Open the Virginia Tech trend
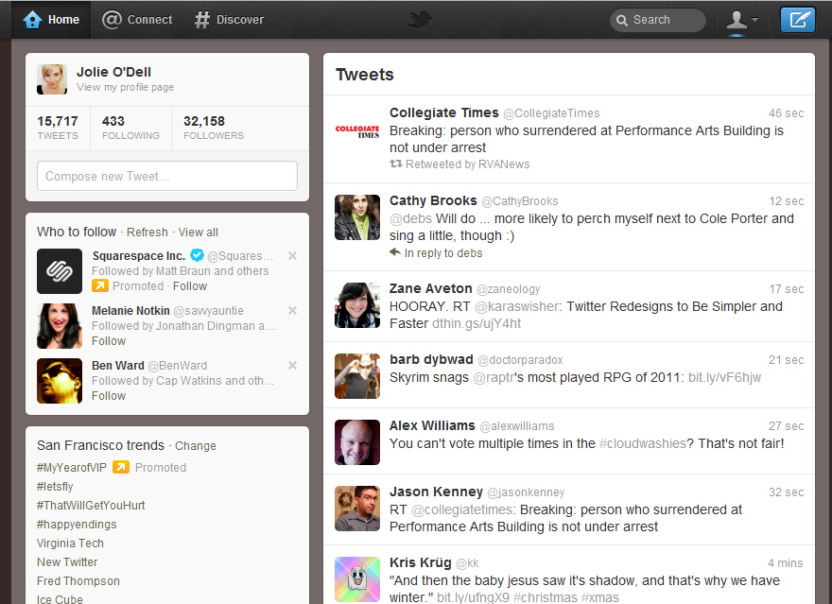 coord(70,543)
